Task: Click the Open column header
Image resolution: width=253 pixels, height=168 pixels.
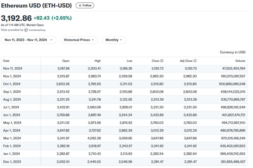Action: click(66, 61)
